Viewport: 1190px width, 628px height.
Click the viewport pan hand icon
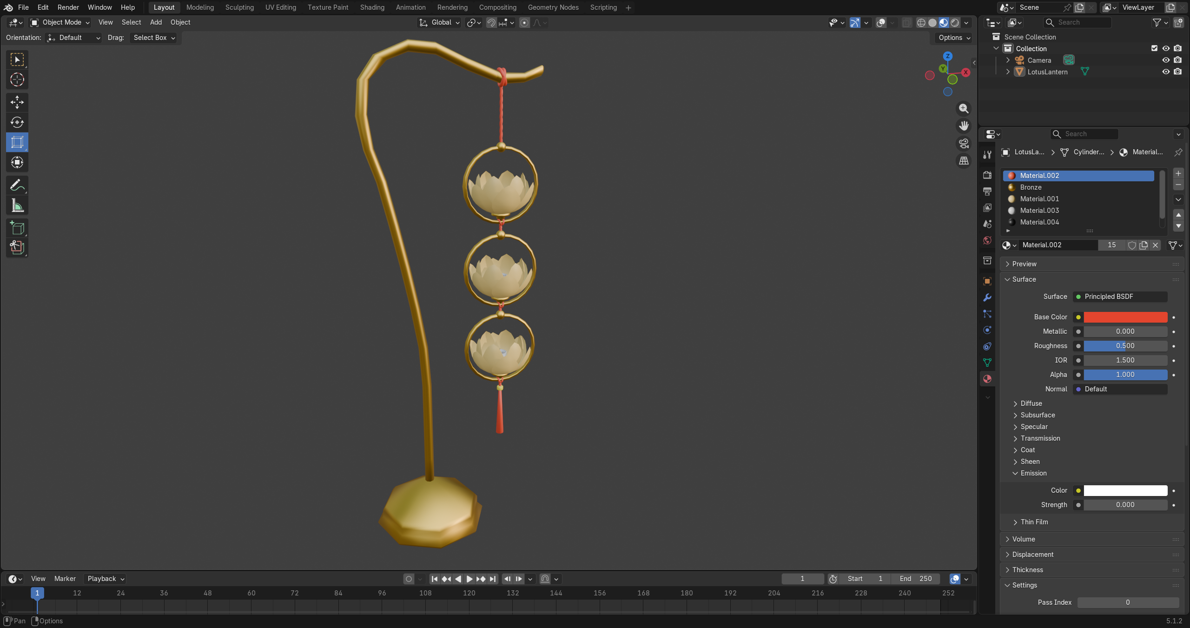(964, 126)
